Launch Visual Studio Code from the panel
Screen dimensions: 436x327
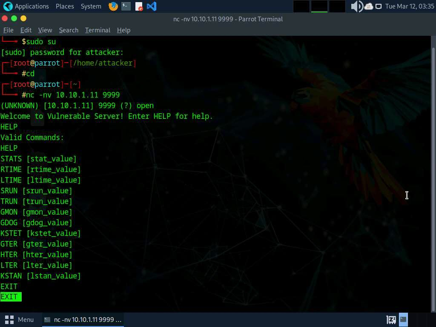pos(151,6)
